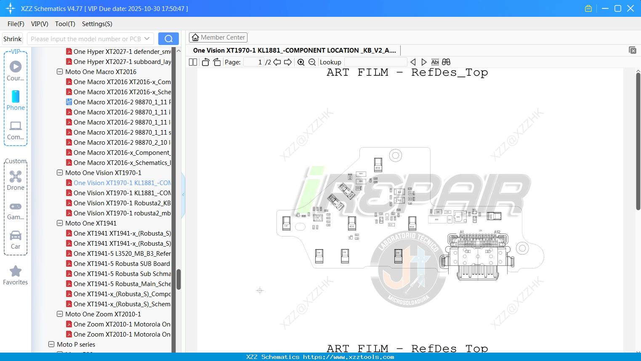Collapse the Moto One XT1941 folder
641x361 pixels.
59,223
